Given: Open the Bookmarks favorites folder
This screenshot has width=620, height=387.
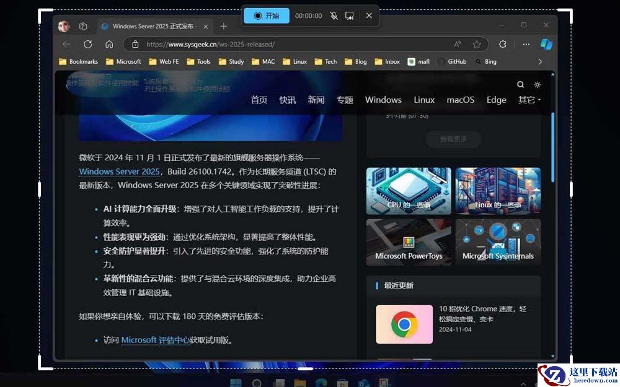Looking at the screenshot, I should click(78, 61).
